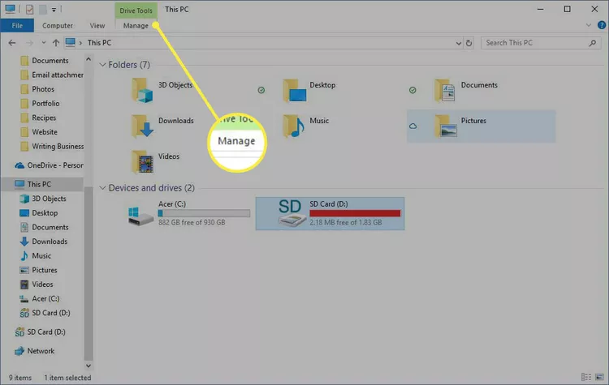Switch to the View ribbon tab

click(x=97, y=26)
